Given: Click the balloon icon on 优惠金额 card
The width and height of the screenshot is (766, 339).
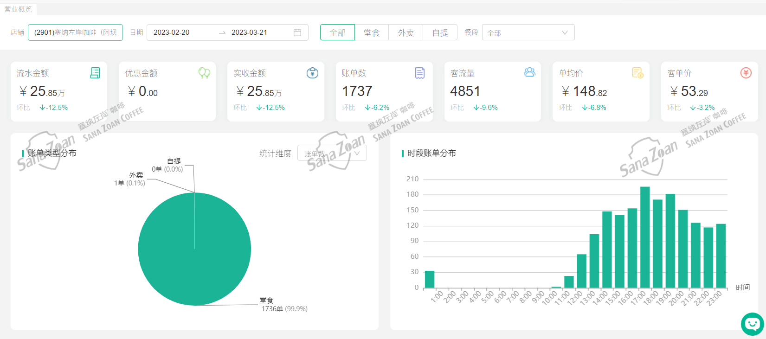Looking at the screenshot, I should pyautogui.click(x=204, y=73).
